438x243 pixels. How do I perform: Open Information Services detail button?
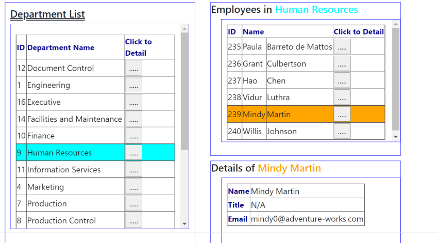[x=133, y=170]
